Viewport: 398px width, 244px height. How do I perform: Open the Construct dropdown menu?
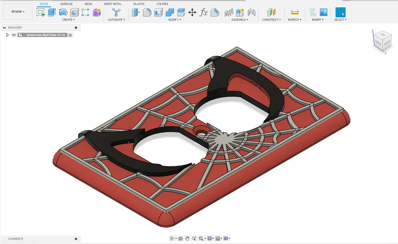point(271,20)
